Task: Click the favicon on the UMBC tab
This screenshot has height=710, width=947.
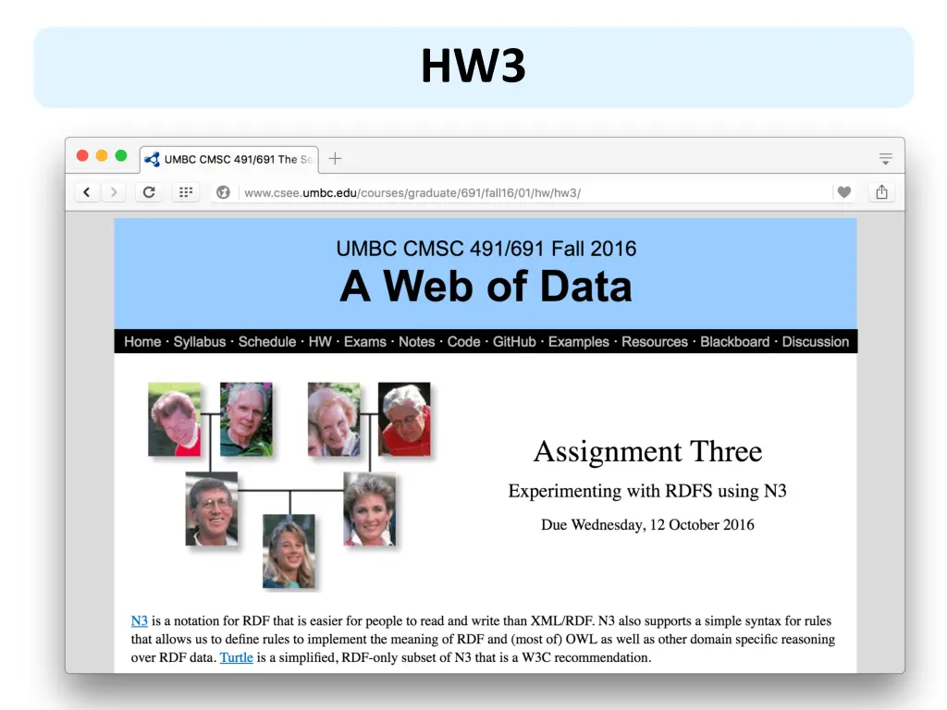Action: [152, 158]
